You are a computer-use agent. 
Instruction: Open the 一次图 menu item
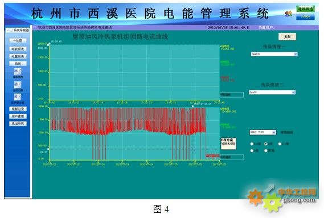coord(18,41)
